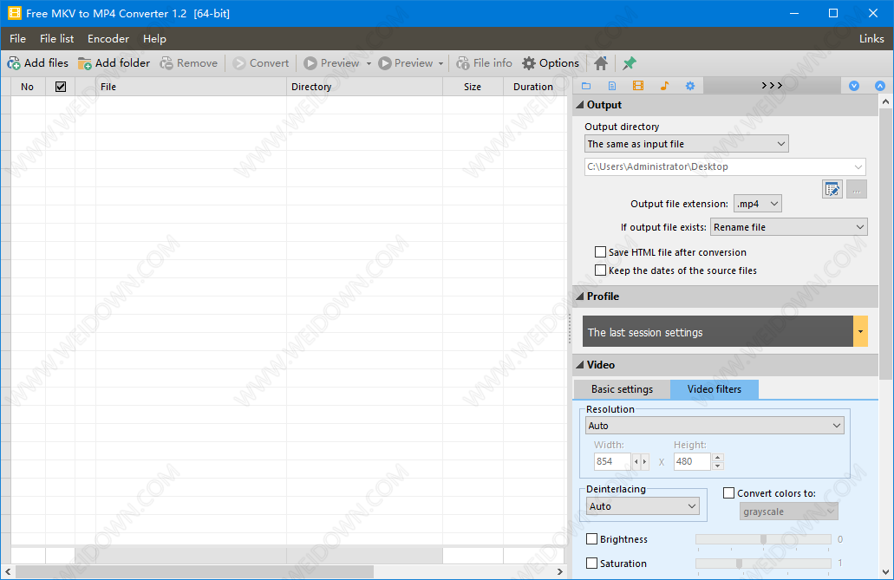Click the file list horizontal scrollbar

click(194, 570)
